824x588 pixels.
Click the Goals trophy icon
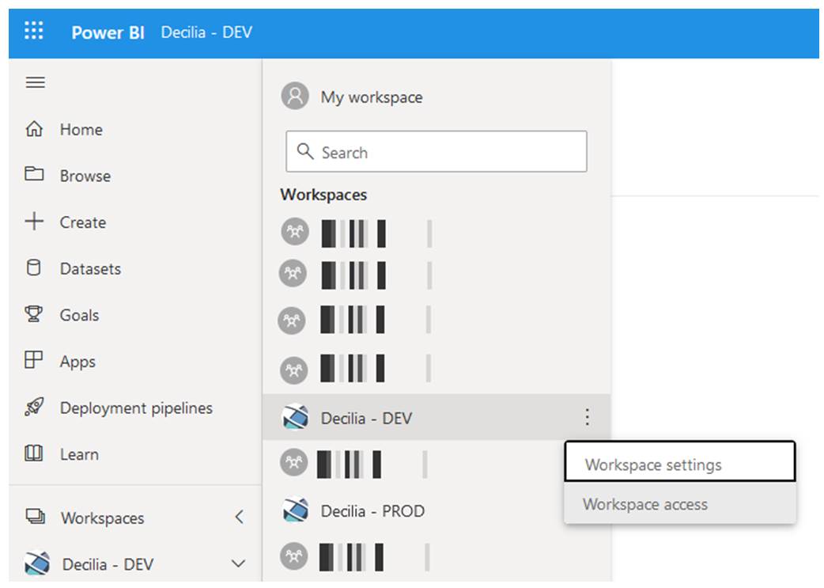click(34, 314)
